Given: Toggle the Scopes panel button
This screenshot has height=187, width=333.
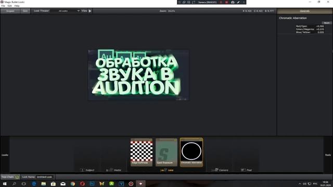Looking at the screenshot, I should click(x=10, y=11).
